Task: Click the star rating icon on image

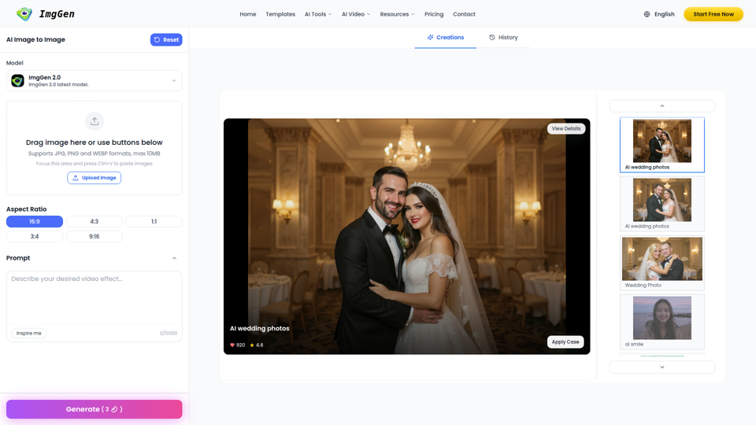Action: pyautogui.click(x=252, y=345)
